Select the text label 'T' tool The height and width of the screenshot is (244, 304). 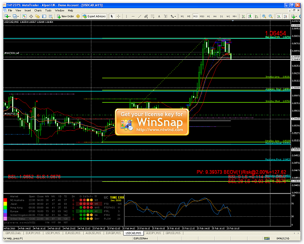pos(165,17)
